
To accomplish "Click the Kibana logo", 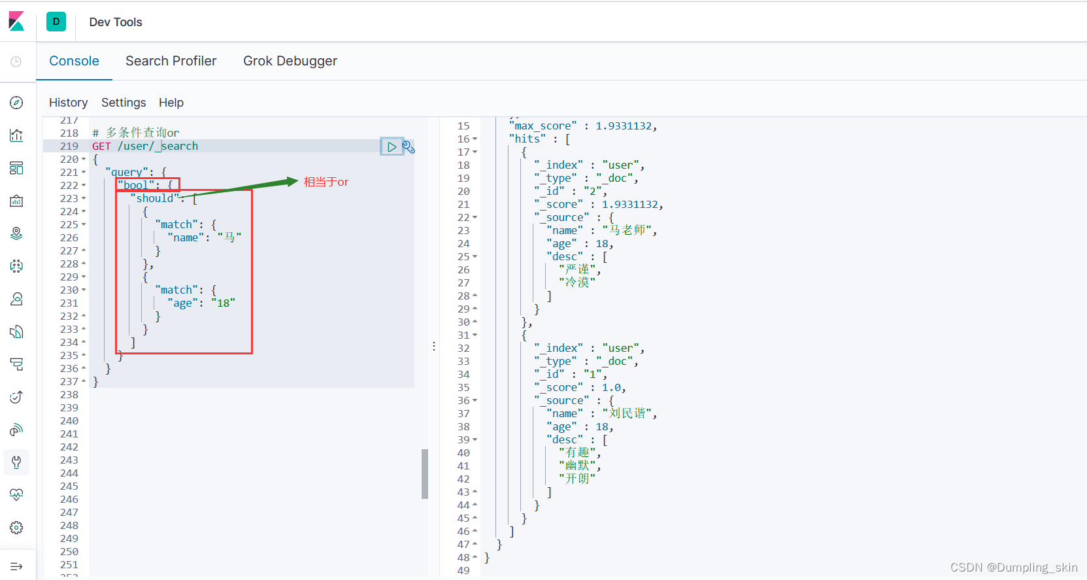I will (16, 22).
